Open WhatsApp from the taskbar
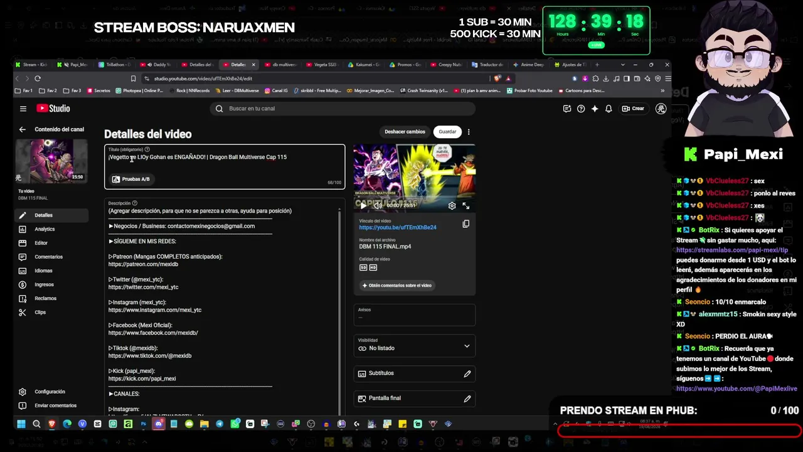 pyautogui.click(x=235, y=424)
